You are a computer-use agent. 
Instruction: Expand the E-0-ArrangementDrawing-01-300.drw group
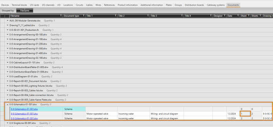coord(8,48)
